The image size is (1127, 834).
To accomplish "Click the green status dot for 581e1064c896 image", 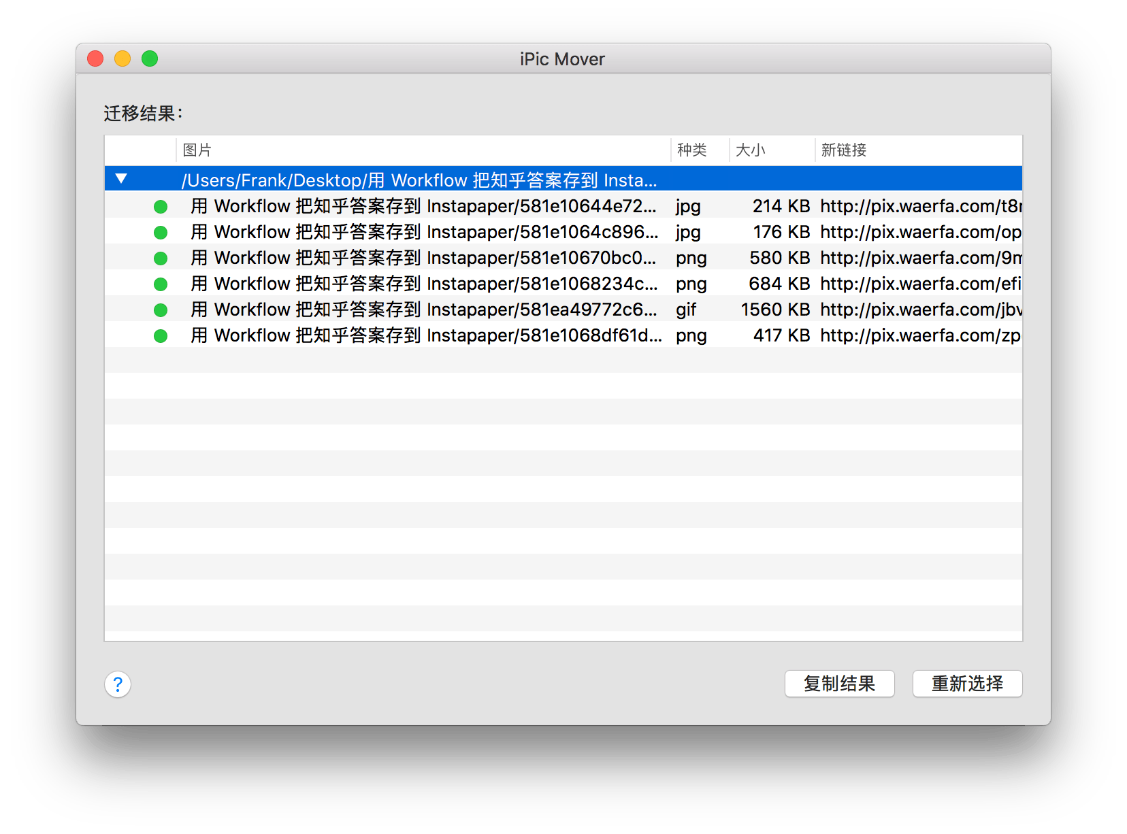I will click(x=161, y=232).
